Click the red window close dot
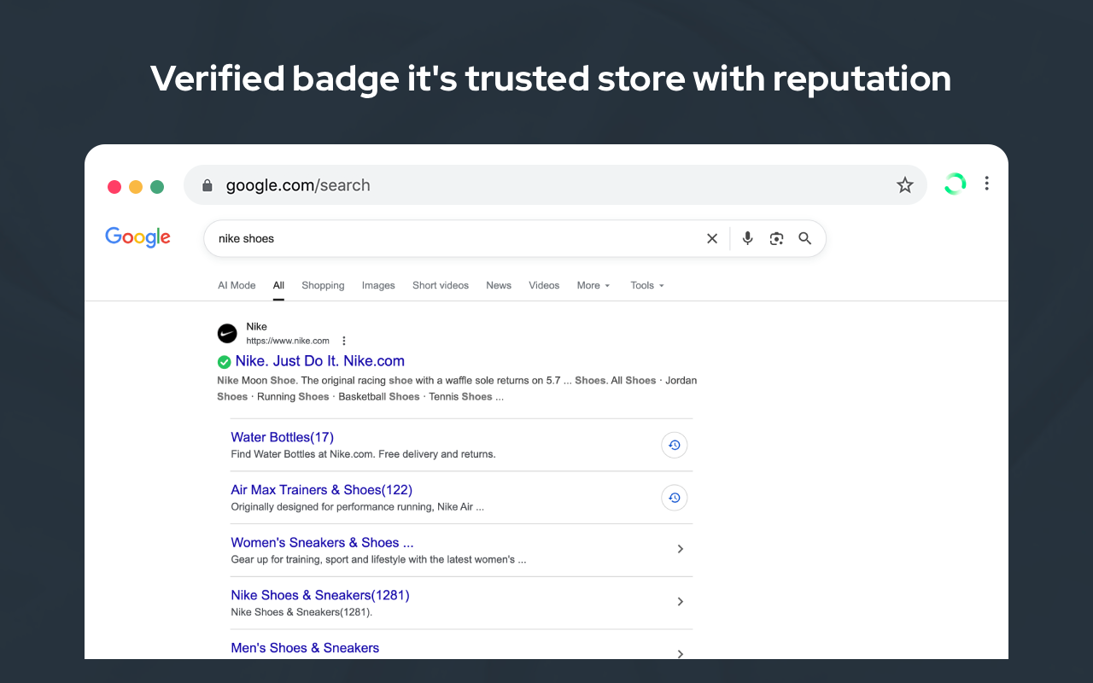 pyautogui.click(x=114, y=187)
